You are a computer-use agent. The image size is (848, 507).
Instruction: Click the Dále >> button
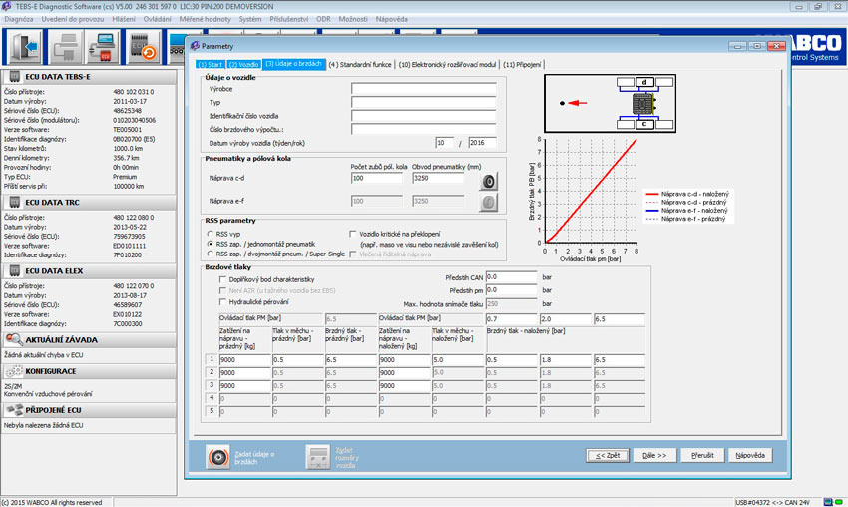[654, 455]
